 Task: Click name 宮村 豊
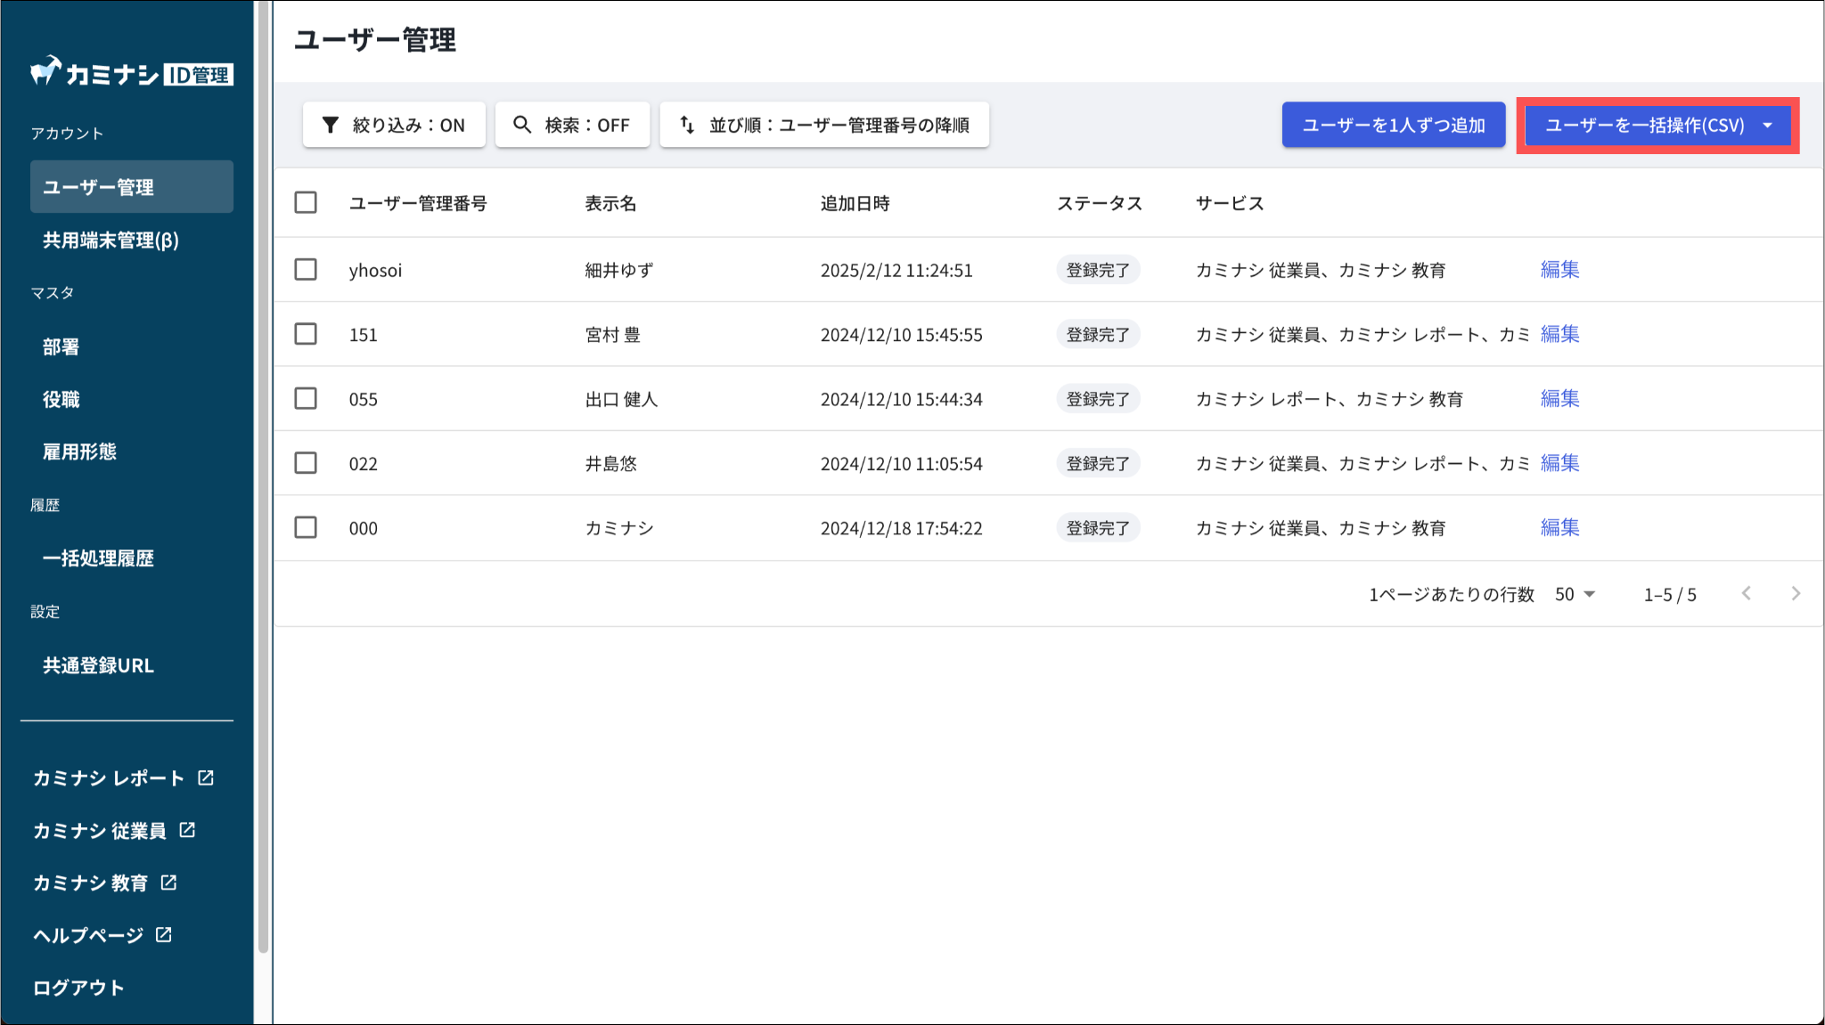[612, 335]
